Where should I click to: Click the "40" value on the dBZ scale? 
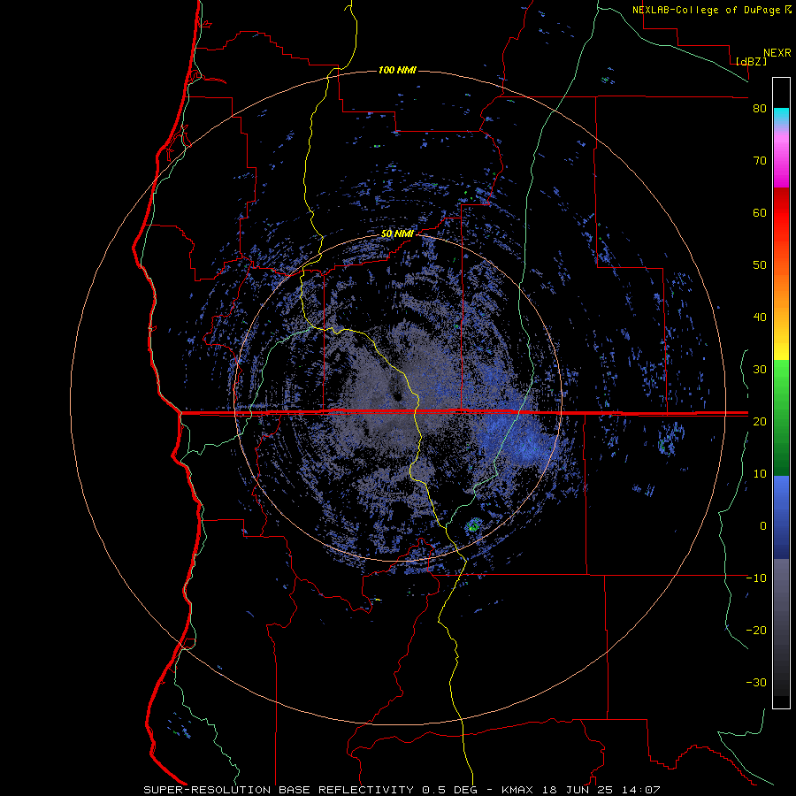[760, 318]
